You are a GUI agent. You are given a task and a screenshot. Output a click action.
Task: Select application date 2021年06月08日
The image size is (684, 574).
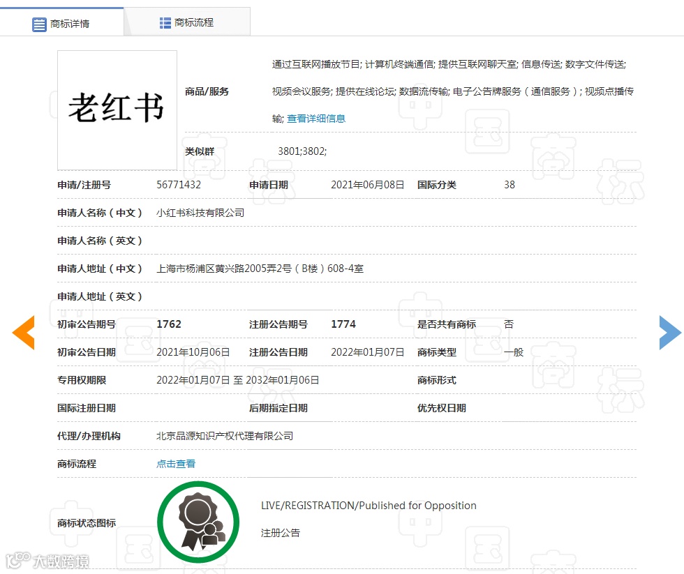[x=367, y=185]
